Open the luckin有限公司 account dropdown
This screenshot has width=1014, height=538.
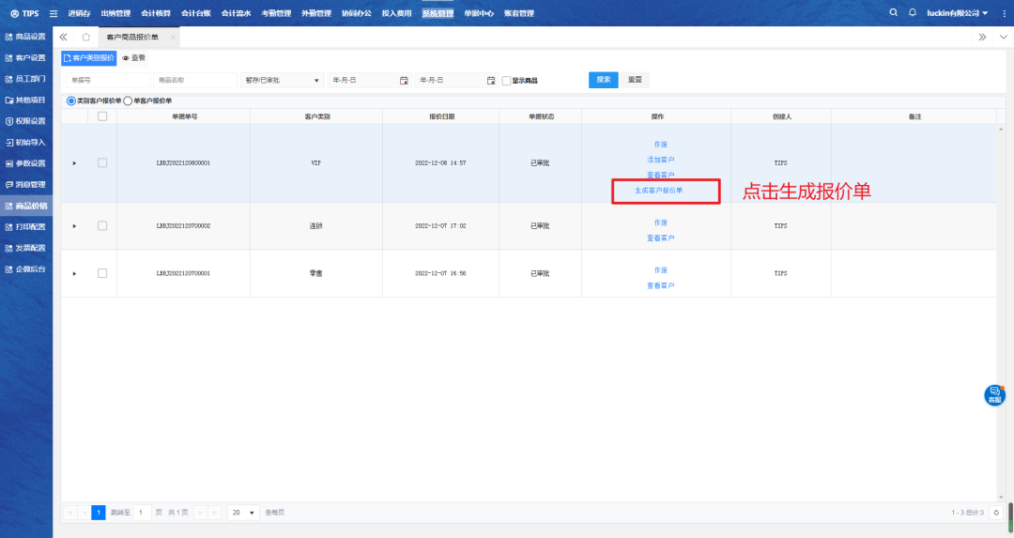pos(957,13)
